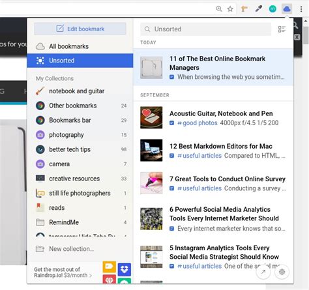Click the search field labeled Unsorted
Screen dimensions: 309x290
(x=206, y=29)
